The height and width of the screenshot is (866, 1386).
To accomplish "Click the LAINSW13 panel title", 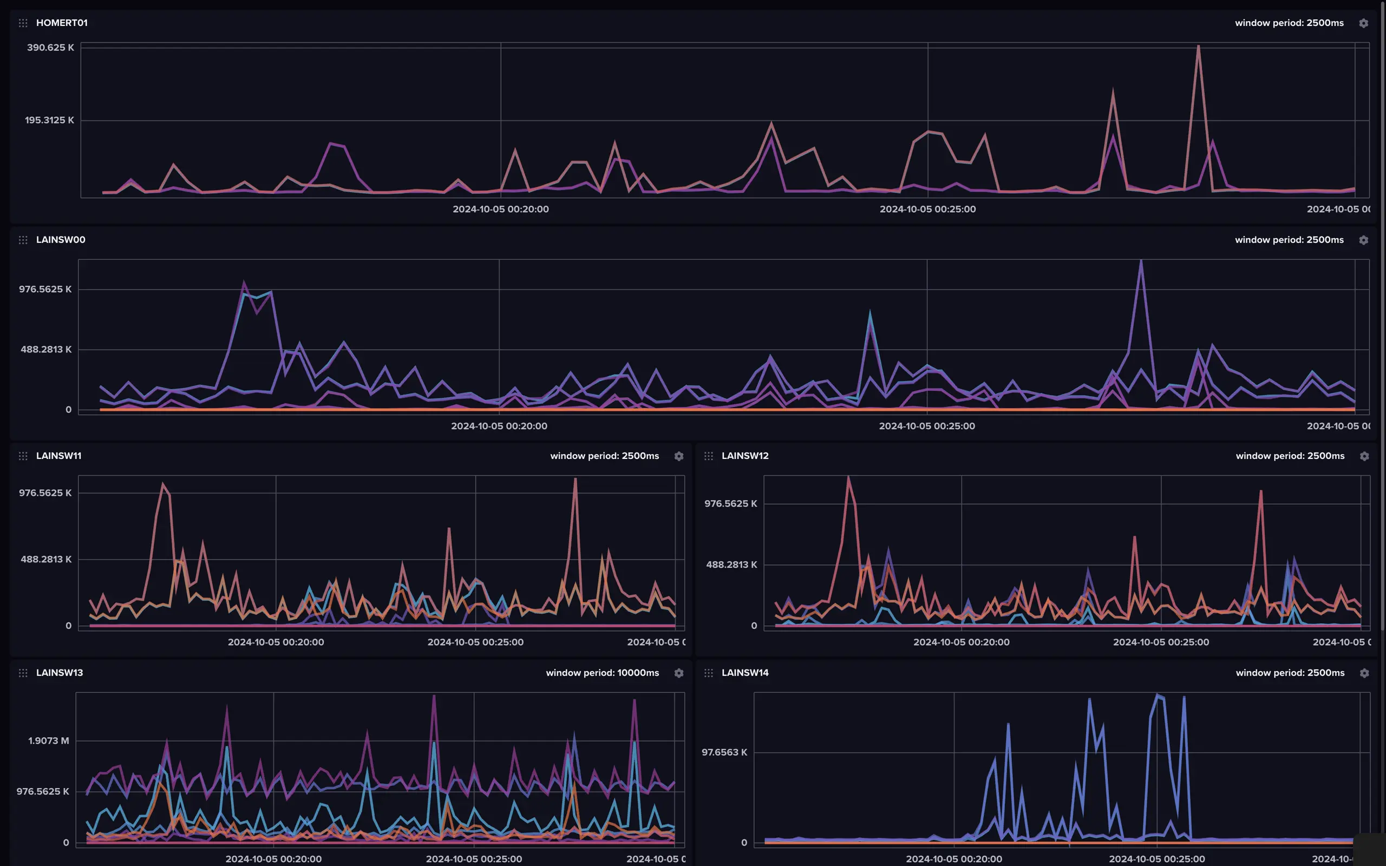I will coord(60,672).
